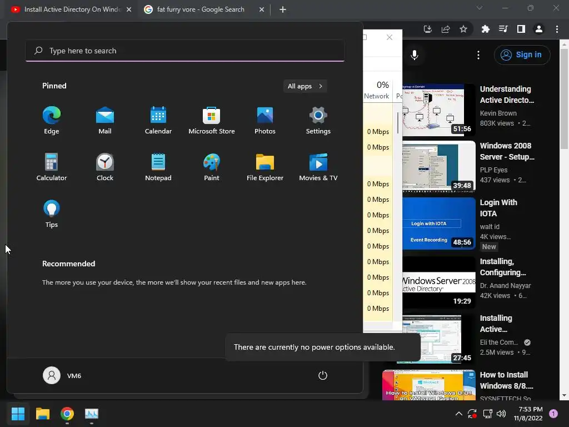569x427 pixels.
Task: Show hidden system tray icons
Action: (x=458, y=414)
